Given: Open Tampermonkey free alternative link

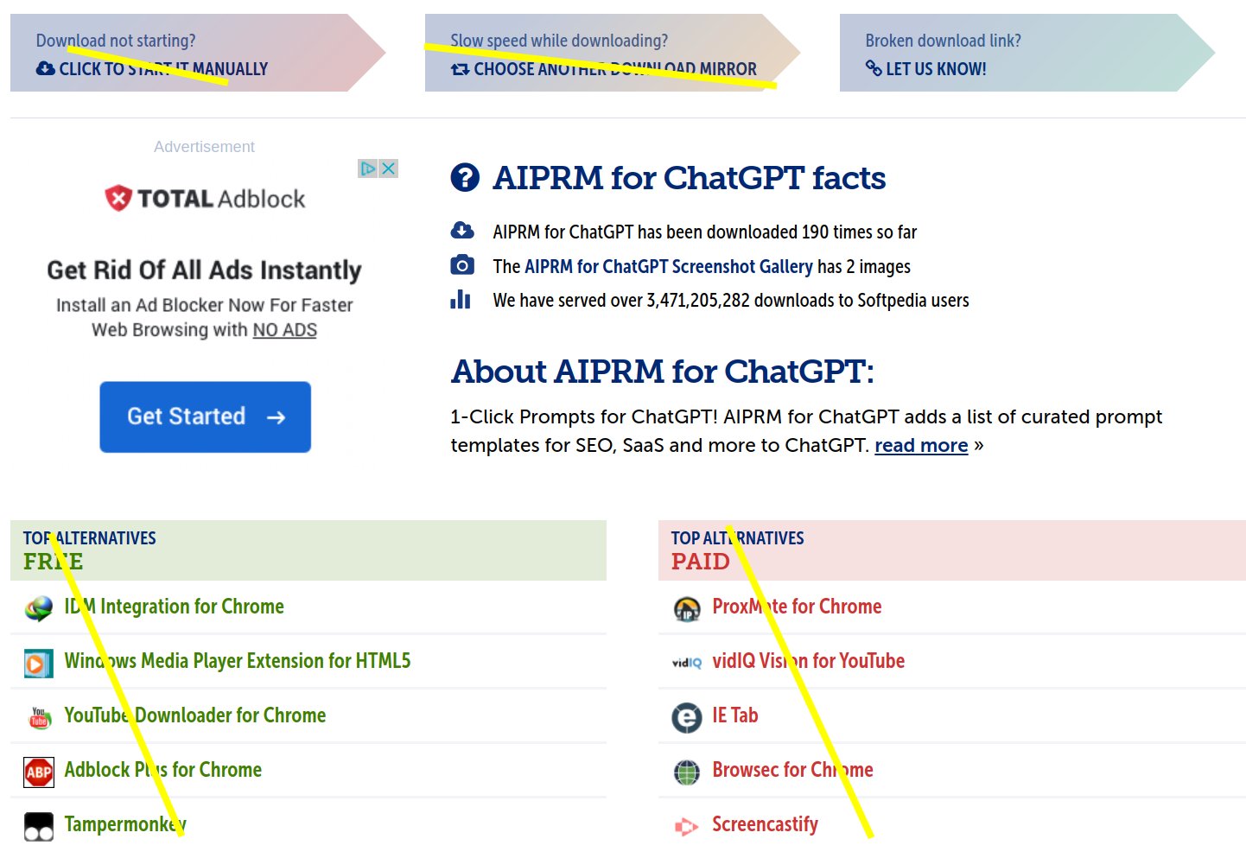Looking at the screenshot, I should click(124, 824).
